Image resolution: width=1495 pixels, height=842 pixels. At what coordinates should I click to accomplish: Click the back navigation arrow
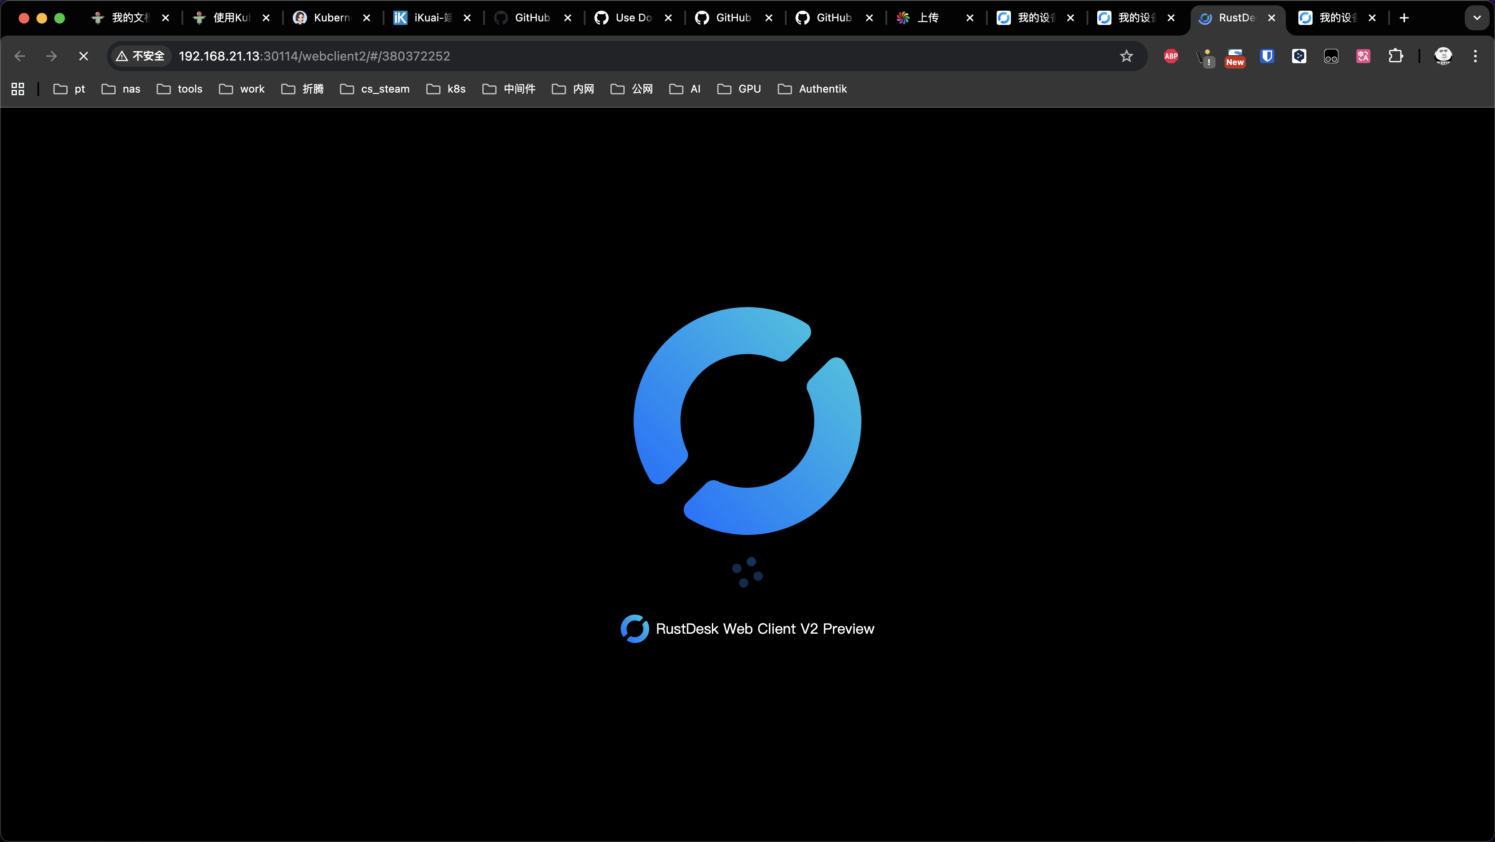tap(19, 56)
